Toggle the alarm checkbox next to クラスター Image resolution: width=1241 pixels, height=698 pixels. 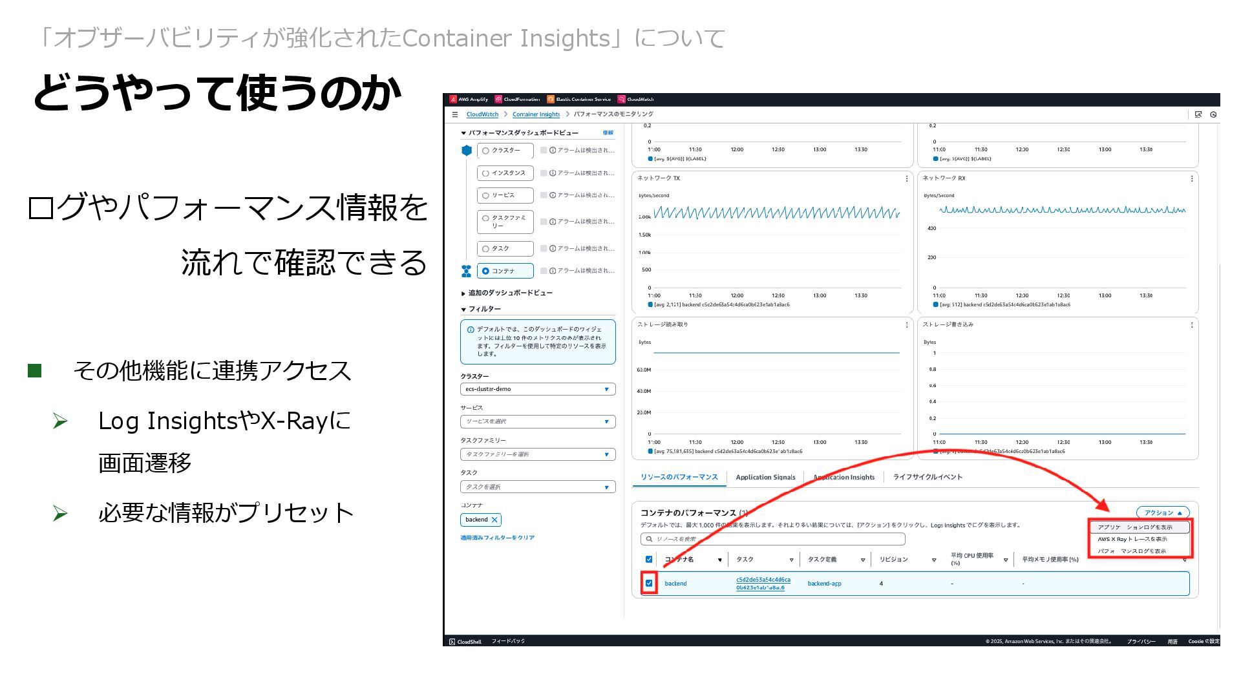click(x=544, y=151)
